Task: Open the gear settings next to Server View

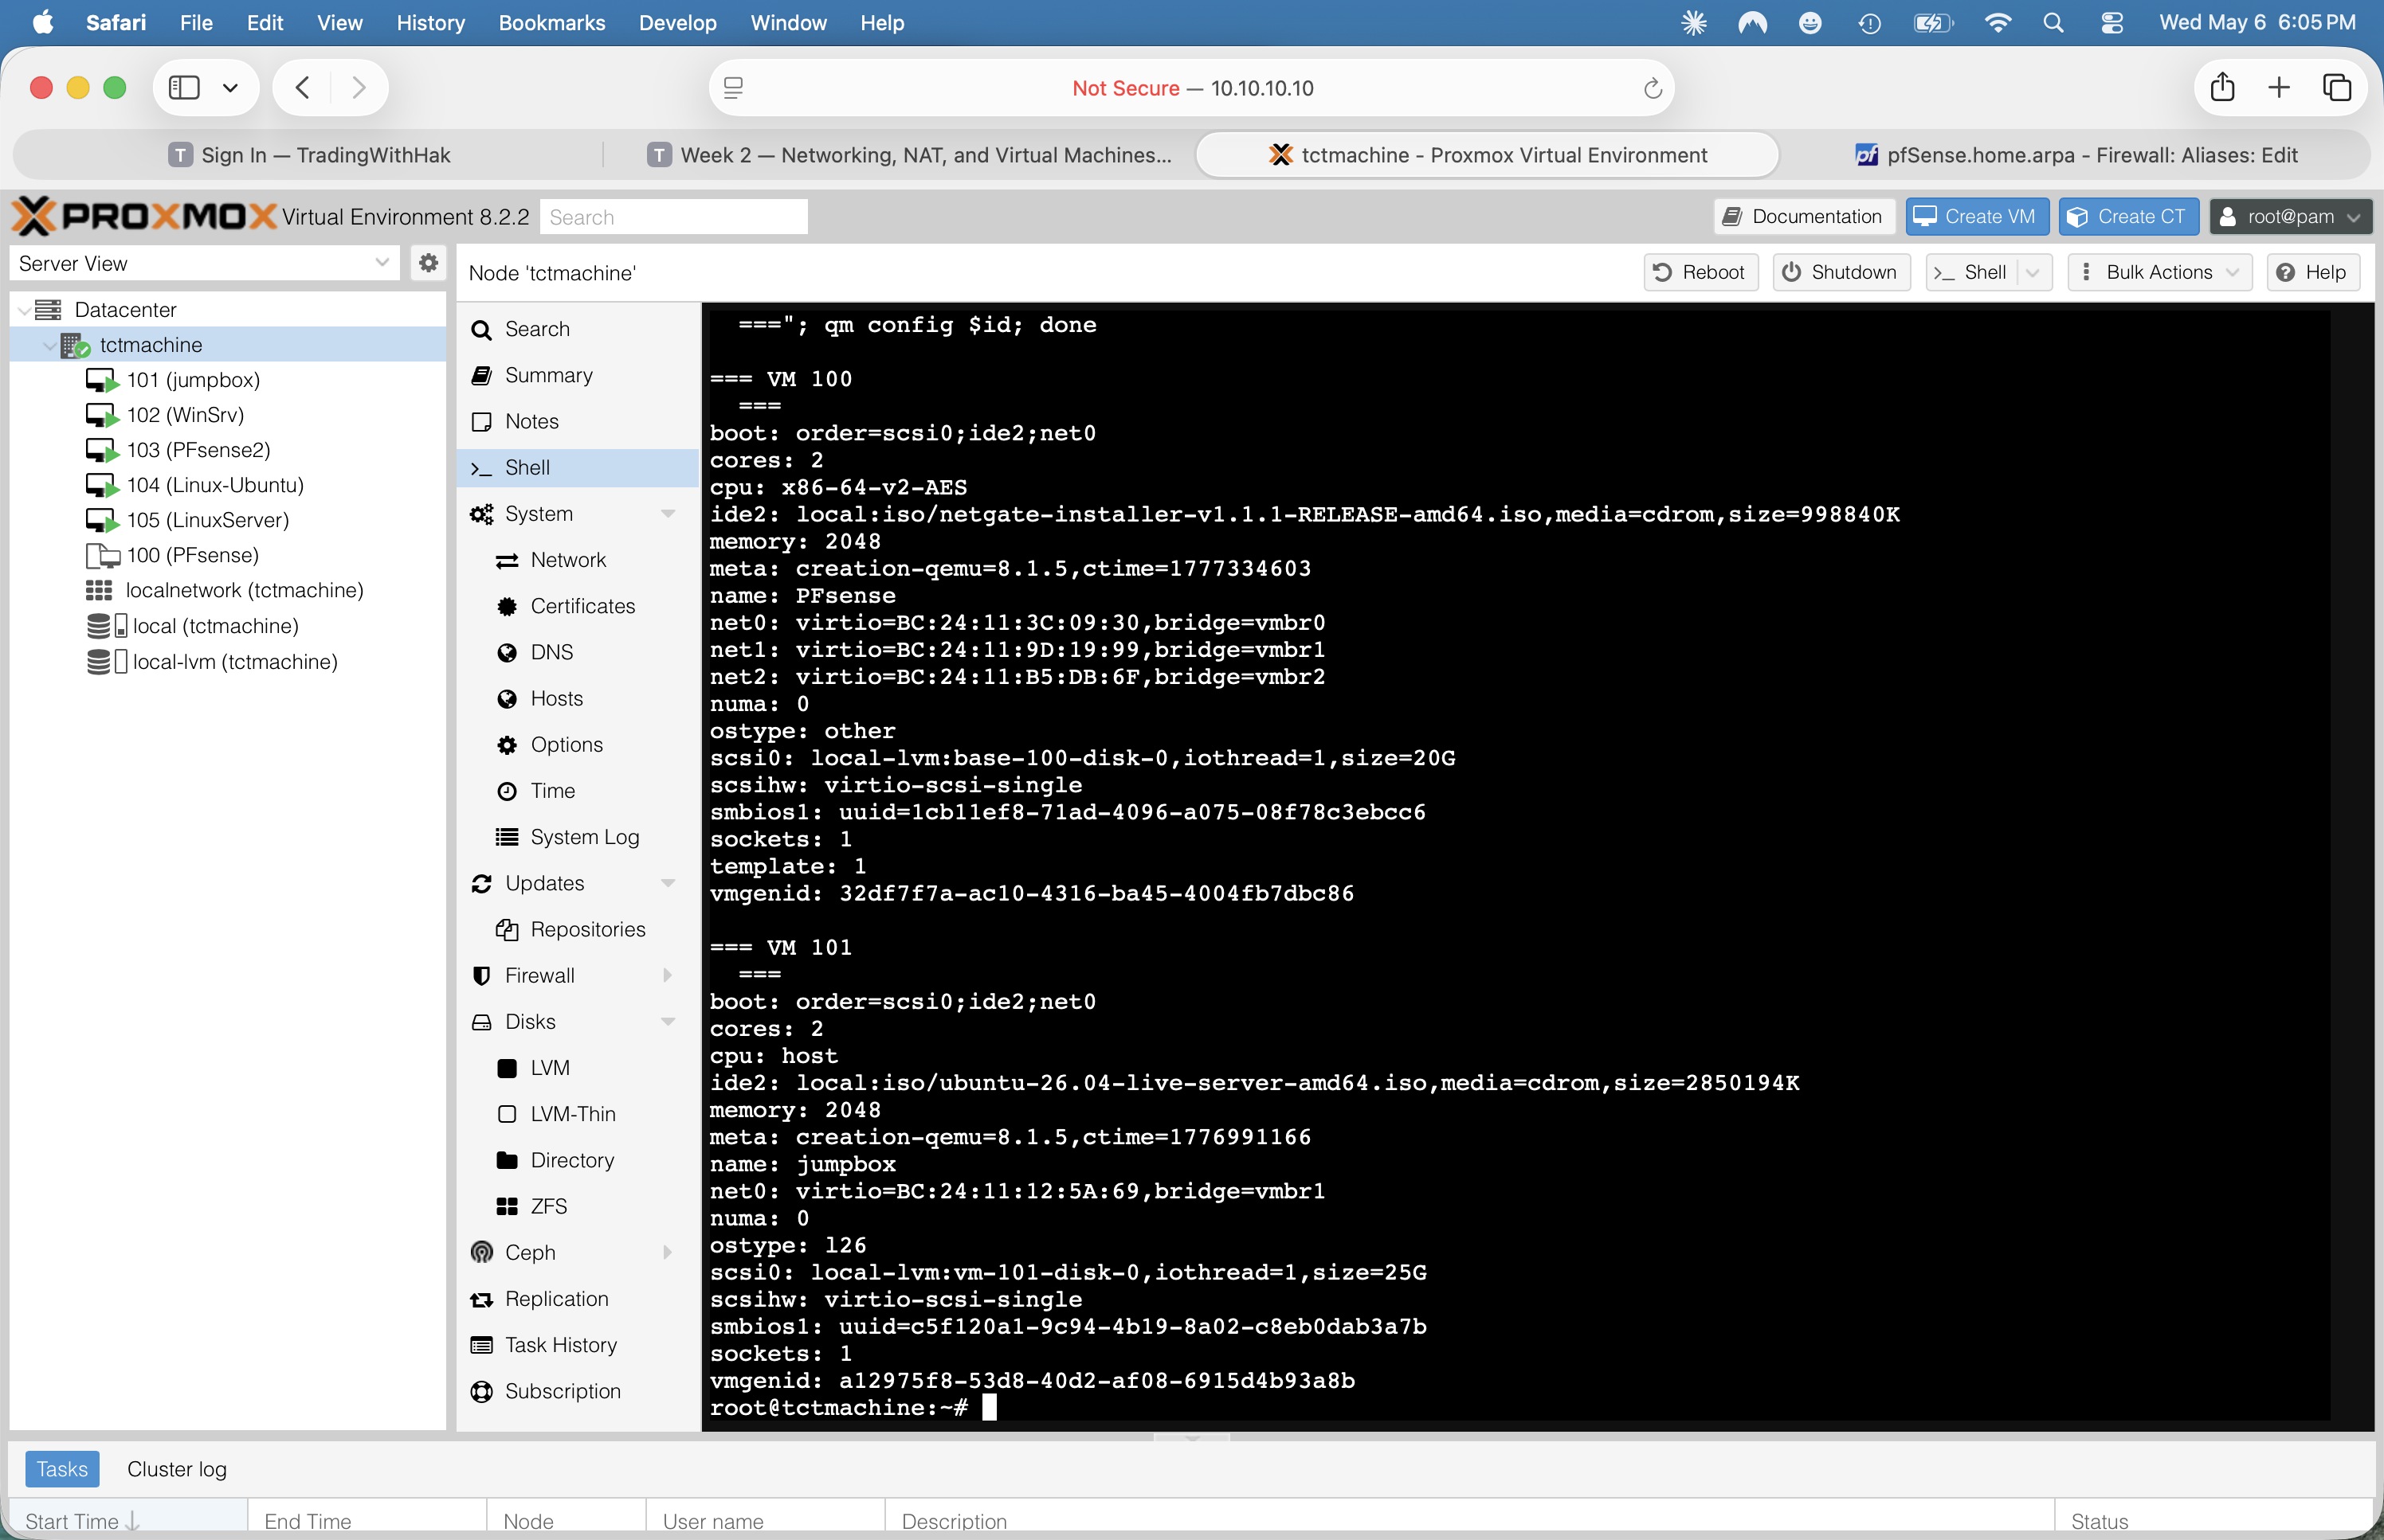Action: coord(428,263)
